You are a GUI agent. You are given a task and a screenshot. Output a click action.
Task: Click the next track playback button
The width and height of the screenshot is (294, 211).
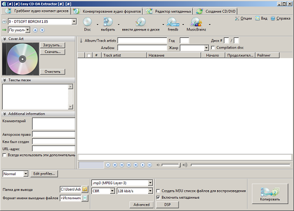[136, 165]
